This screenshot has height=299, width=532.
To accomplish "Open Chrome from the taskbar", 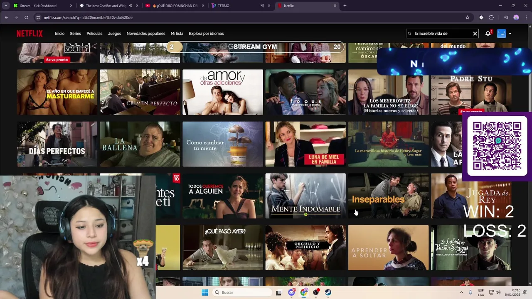I will [x=304, y=292].
